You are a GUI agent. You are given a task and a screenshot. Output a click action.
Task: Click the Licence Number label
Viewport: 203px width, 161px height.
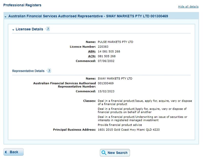(83, 47)
